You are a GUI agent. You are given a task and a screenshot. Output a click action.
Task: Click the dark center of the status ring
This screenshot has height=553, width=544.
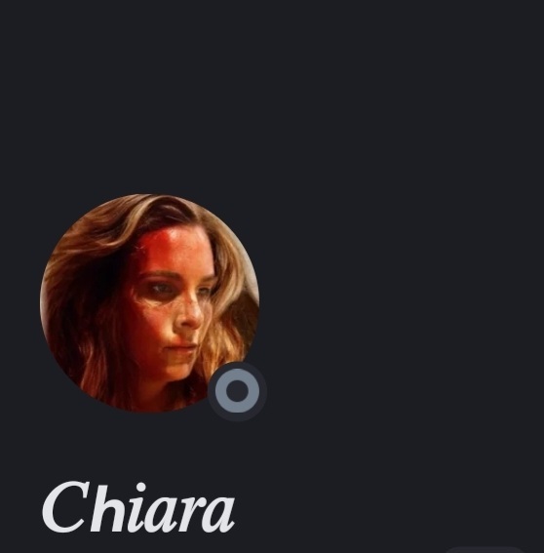tap(237, 391)
